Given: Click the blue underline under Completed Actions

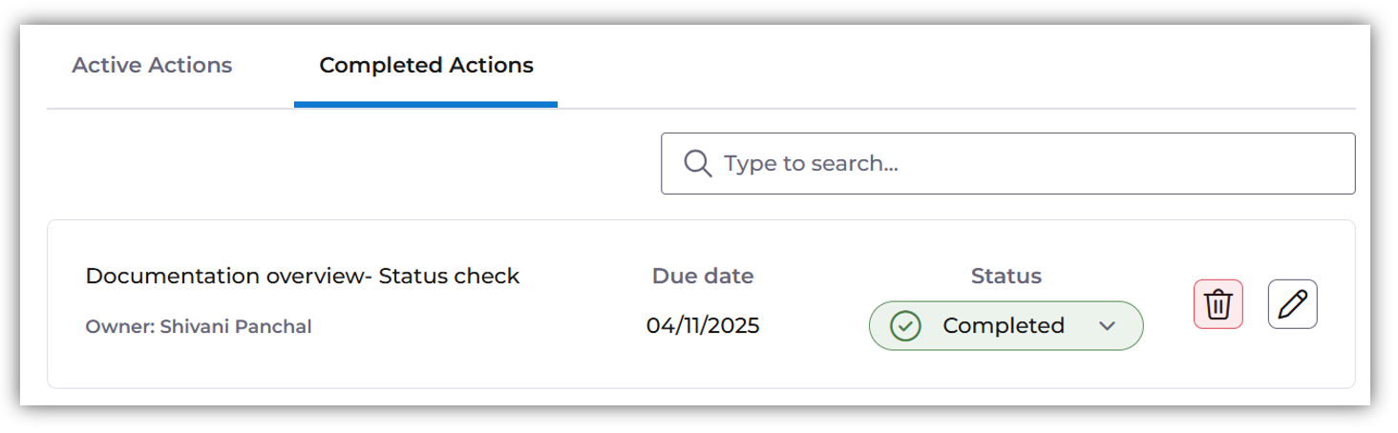Looking at the screenshot, I should (426, 104).
